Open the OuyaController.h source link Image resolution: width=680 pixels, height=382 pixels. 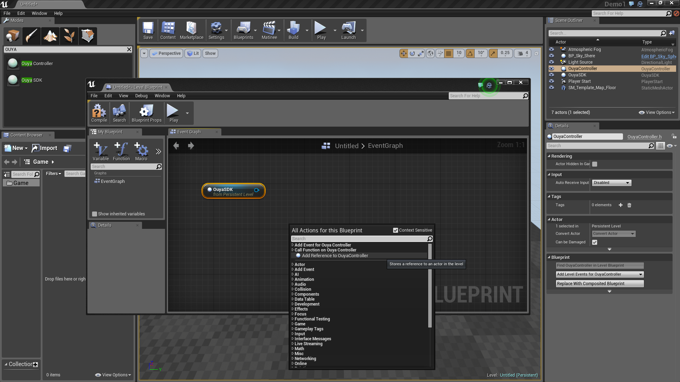644,137
